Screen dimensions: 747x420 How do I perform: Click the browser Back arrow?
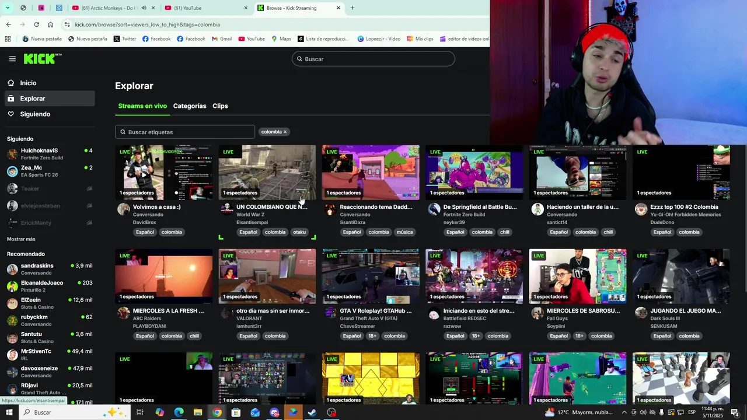tap(8, 24)
